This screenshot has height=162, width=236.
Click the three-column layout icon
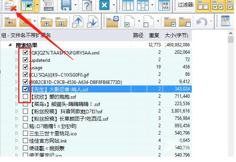128,5
